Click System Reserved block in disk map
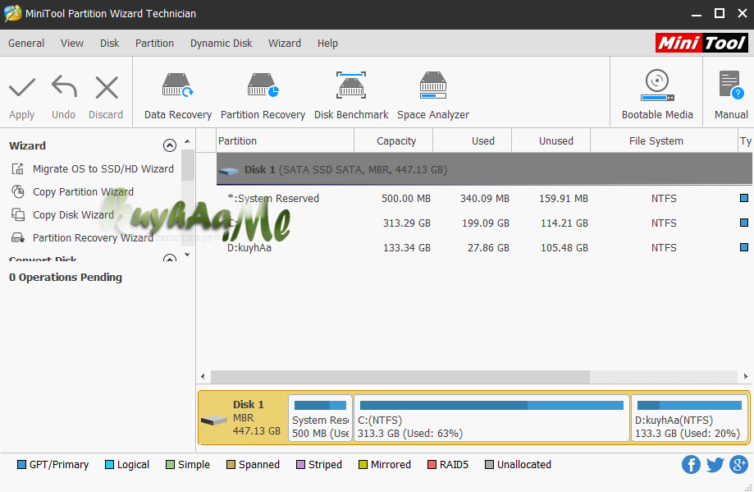The image size is (754, 492). 320,418
